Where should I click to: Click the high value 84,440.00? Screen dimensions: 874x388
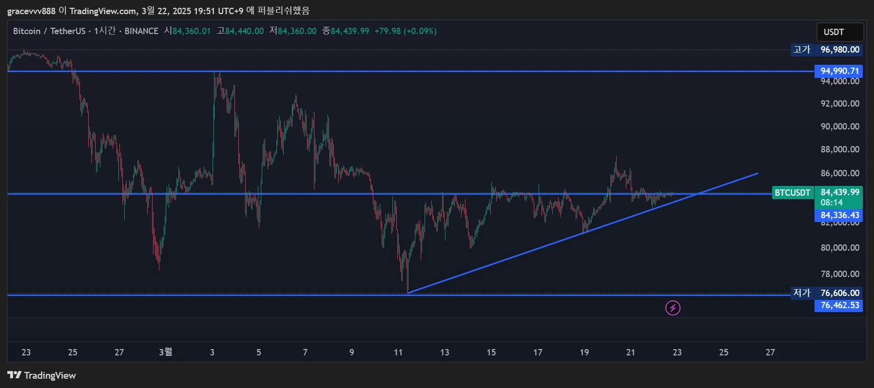[244, 31]
